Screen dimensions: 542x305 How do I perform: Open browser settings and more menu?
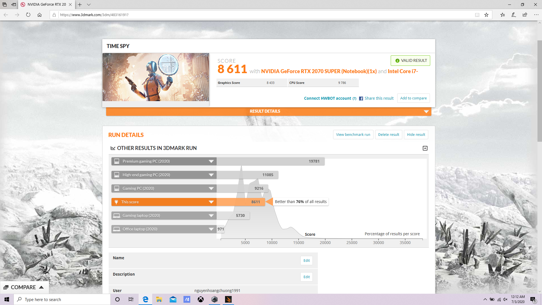click(536, 15)
